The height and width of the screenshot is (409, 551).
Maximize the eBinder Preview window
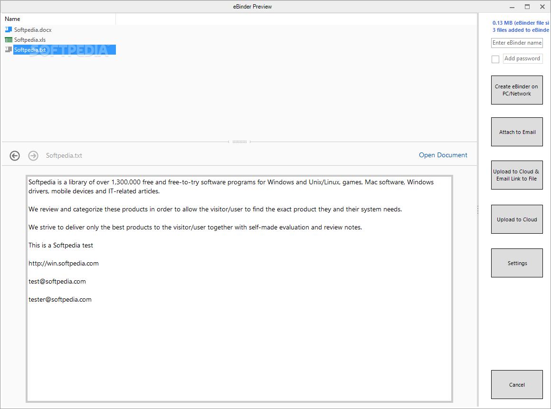527,7
